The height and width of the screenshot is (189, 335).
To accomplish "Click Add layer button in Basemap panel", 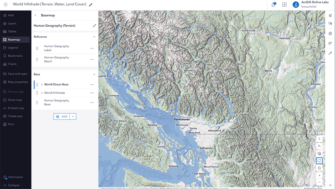I will click(x=62, y=116).
